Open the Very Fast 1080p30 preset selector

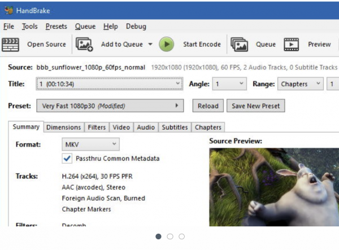[x=110, y=106]
